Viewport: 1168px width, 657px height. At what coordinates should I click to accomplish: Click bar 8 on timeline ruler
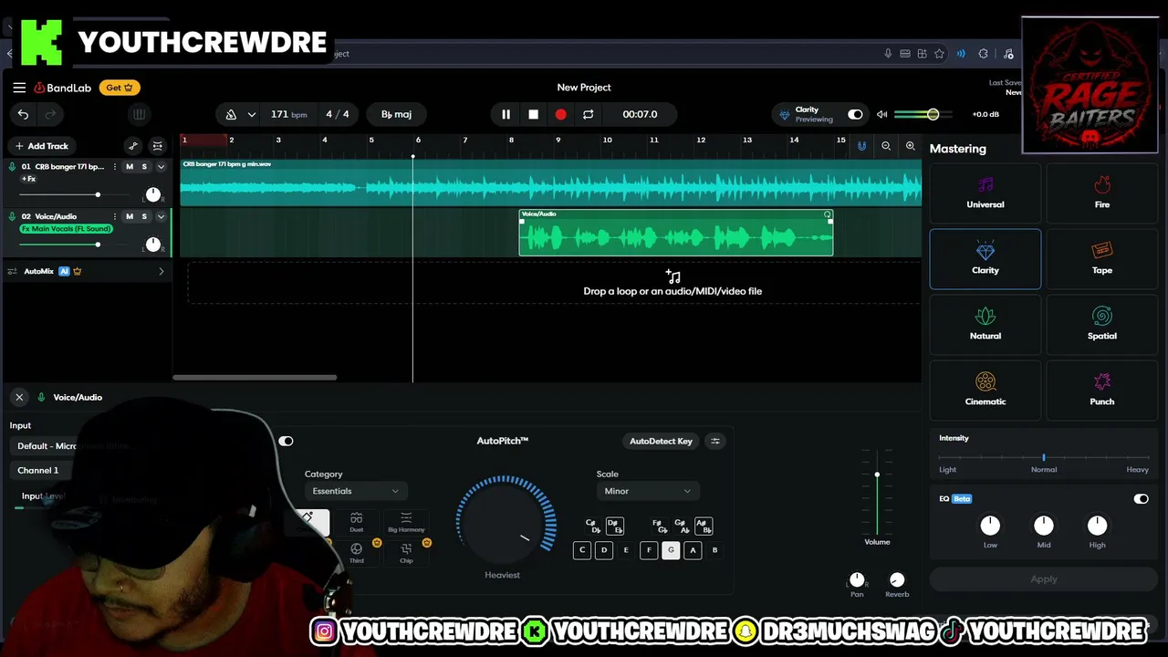pyautogui.click(x=511, y=141)
